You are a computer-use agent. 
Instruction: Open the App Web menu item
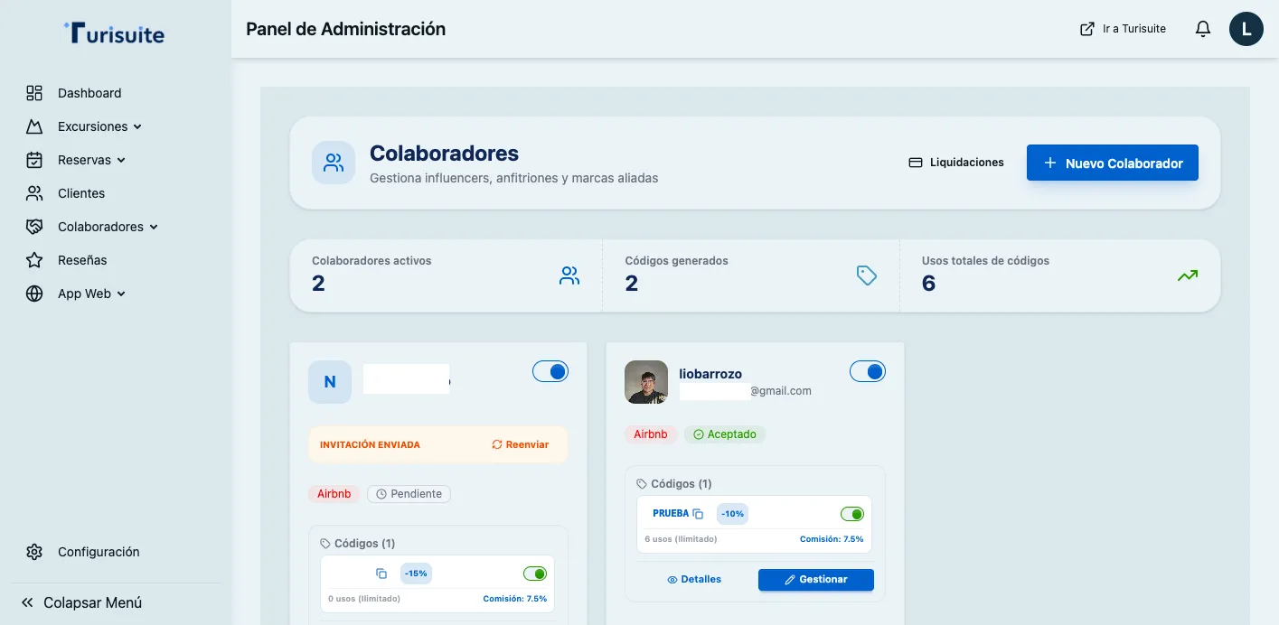[x=84, y=294]
